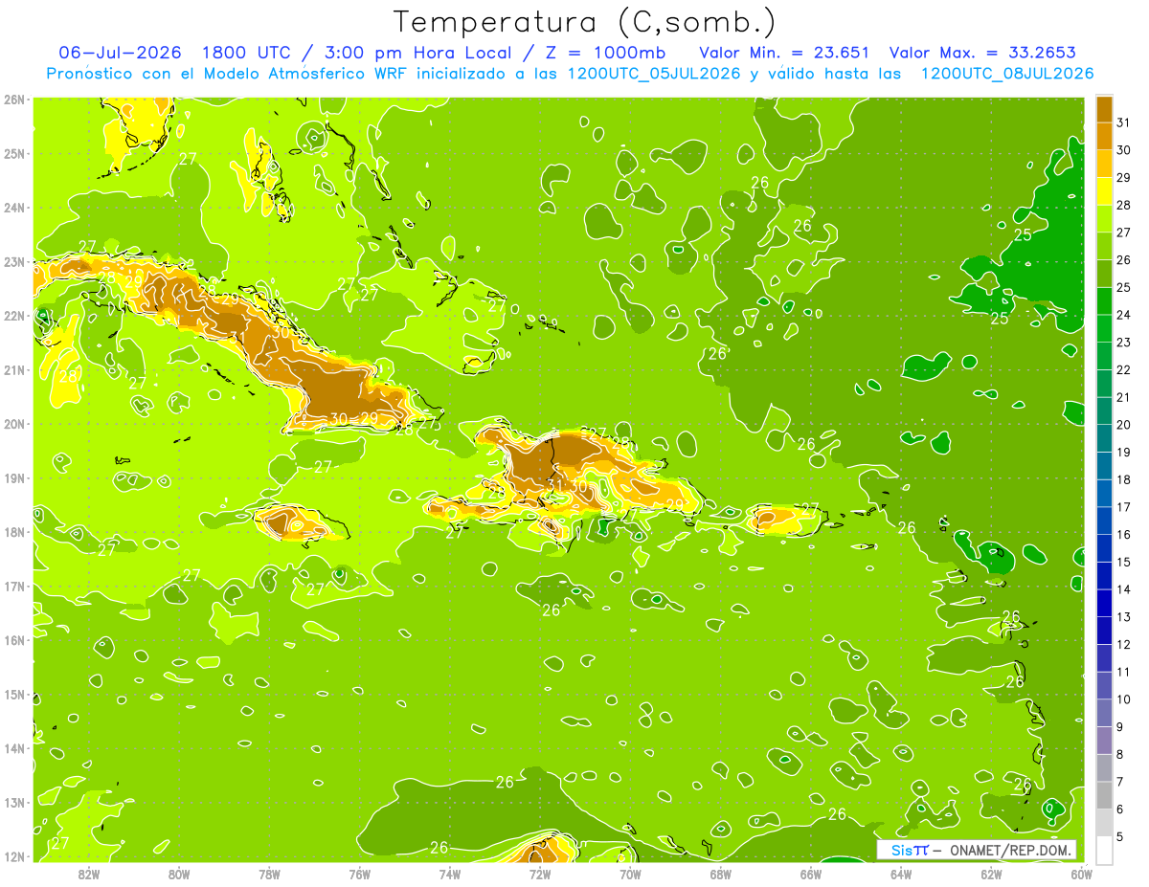
Task: Click the colorbar segment between 20 and 21
Action: point(1104,411)
